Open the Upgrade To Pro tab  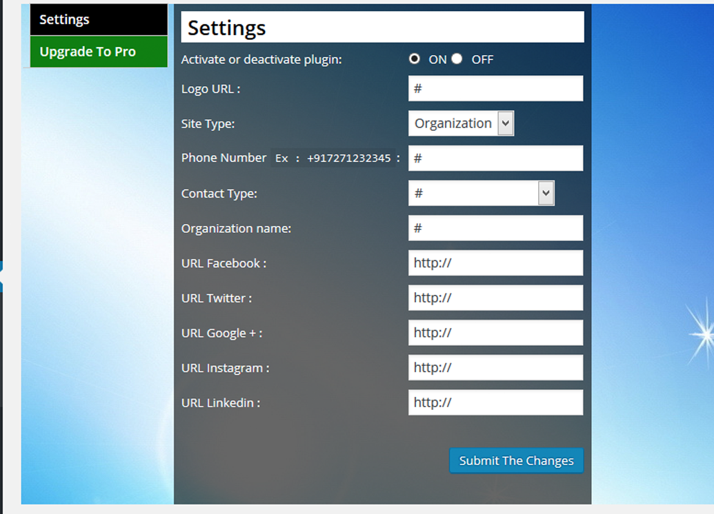99,52
